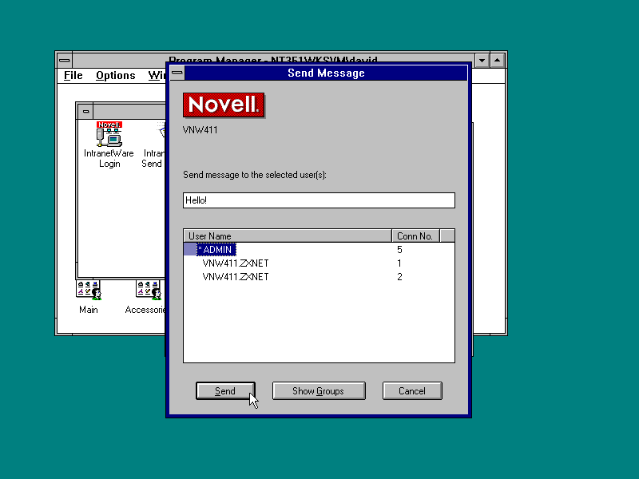Screen dimensions: 639x479
Task: Select the VNW411.ZXNET row with connection 2
Action: click(x=319, y=277)
